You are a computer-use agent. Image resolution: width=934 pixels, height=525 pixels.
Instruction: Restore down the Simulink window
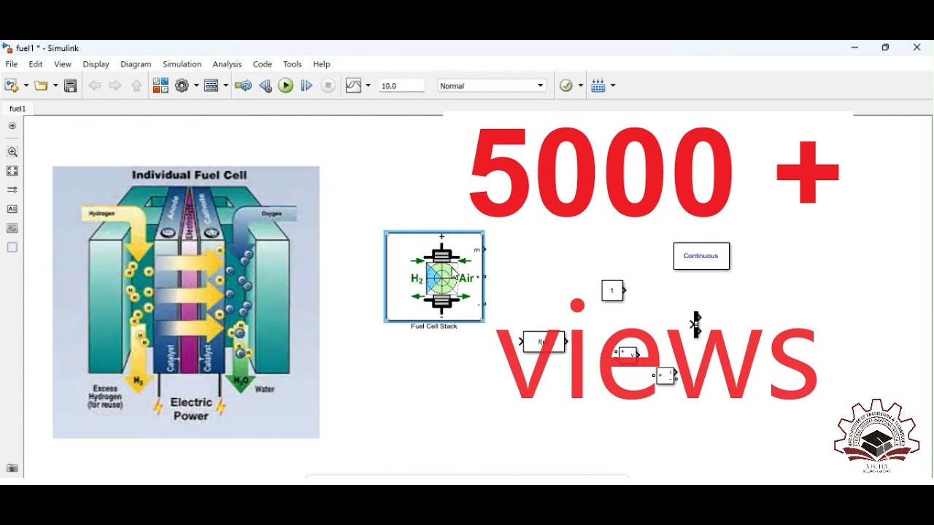point(886,48)
